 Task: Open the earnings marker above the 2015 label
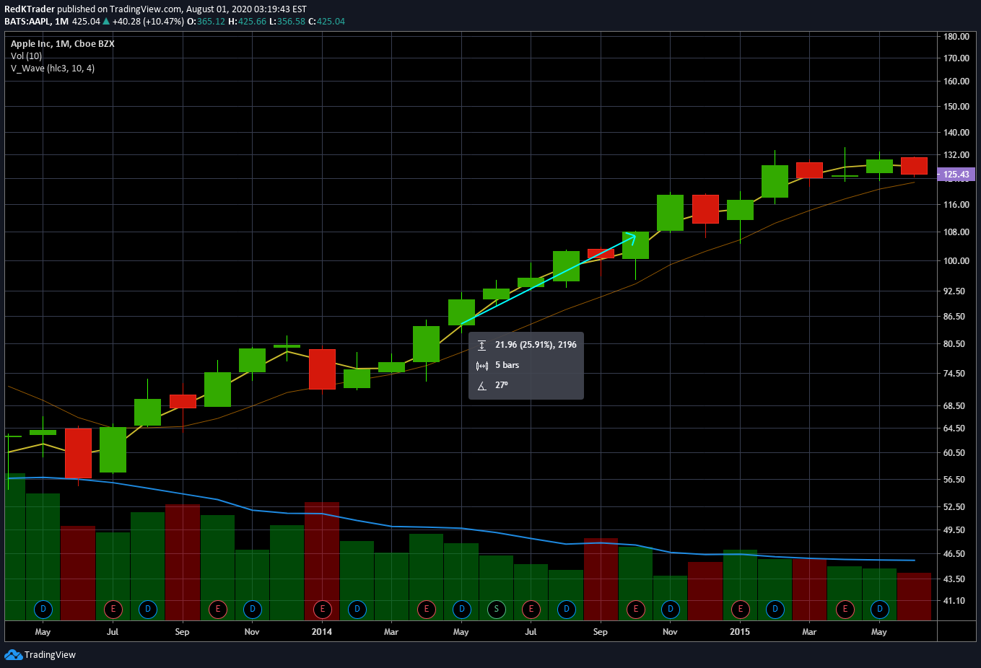coord(741,609)
